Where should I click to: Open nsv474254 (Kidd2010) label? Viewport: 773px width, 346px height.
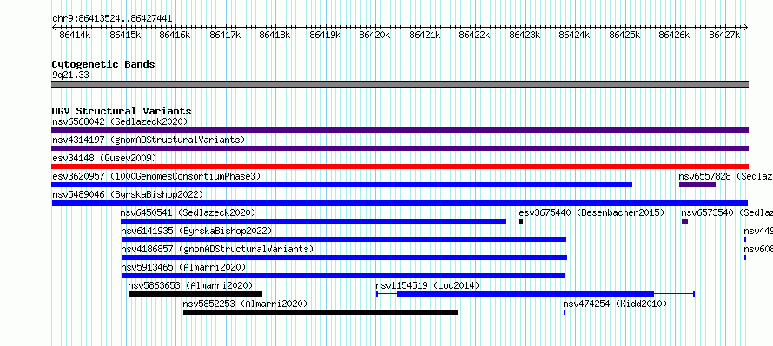pyautogui.click(x=615, y=304)
